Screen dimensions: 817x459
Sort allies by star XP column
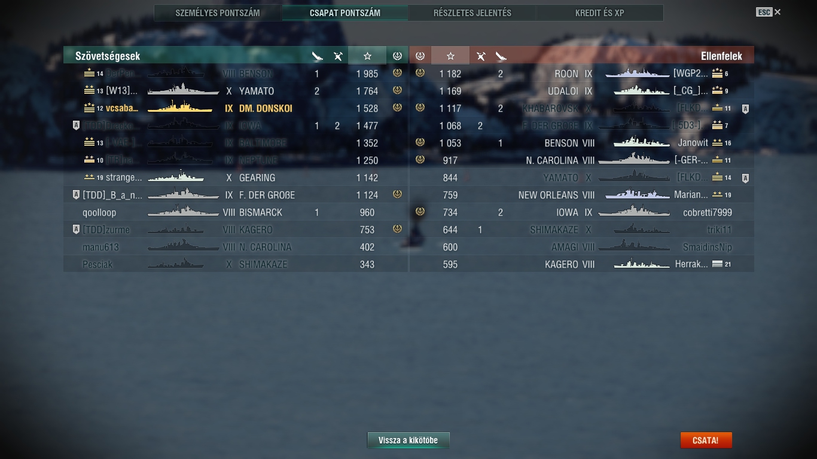pos(367,56)
